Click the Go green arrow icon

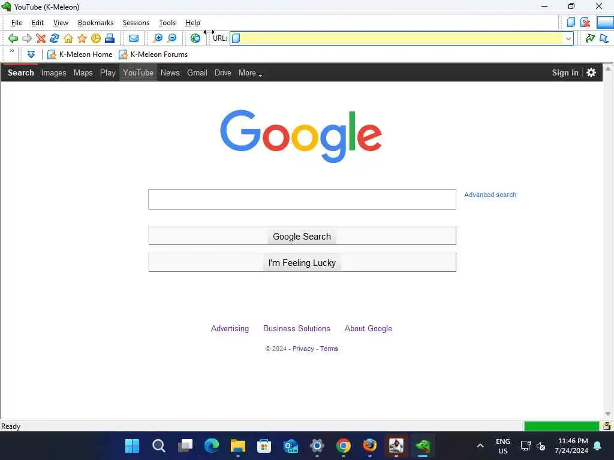pyautogui.click(x=590, y=38)
